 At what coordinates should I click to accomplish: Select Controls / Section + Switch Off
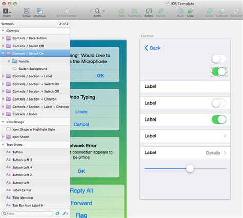pyautogui.click(x=35, y=91)
